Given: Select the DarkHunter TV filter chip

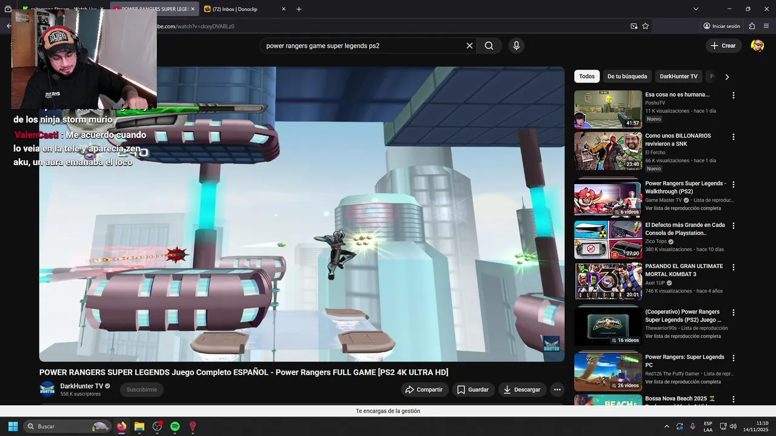Looking at the screenshot, I should tap(678, 76).
